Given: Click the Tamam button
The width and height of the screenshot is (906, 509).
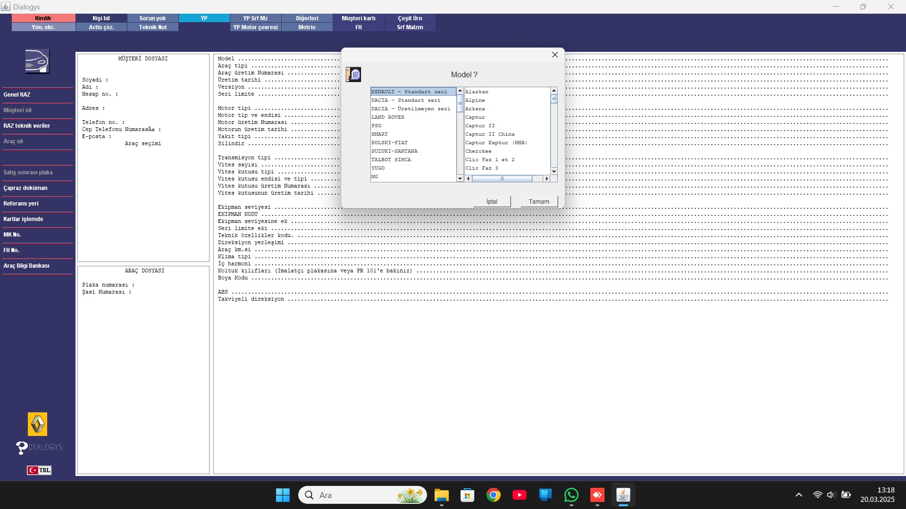Looking at the screenshot, I should tap(539, 201).
